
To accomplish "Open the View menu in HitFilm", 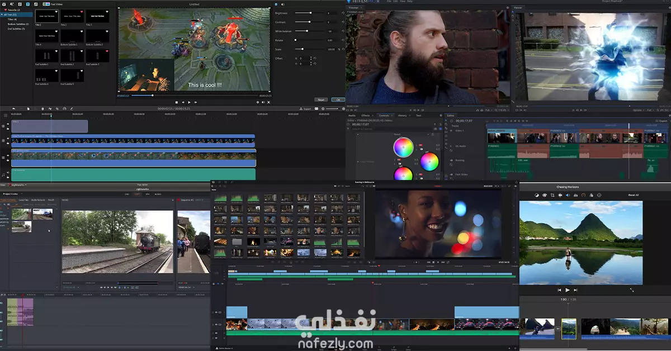I will coord(403,1).
